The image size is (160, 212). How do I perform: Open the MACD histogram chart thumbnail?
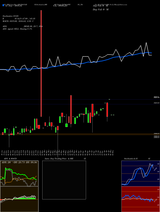[19, 199]
